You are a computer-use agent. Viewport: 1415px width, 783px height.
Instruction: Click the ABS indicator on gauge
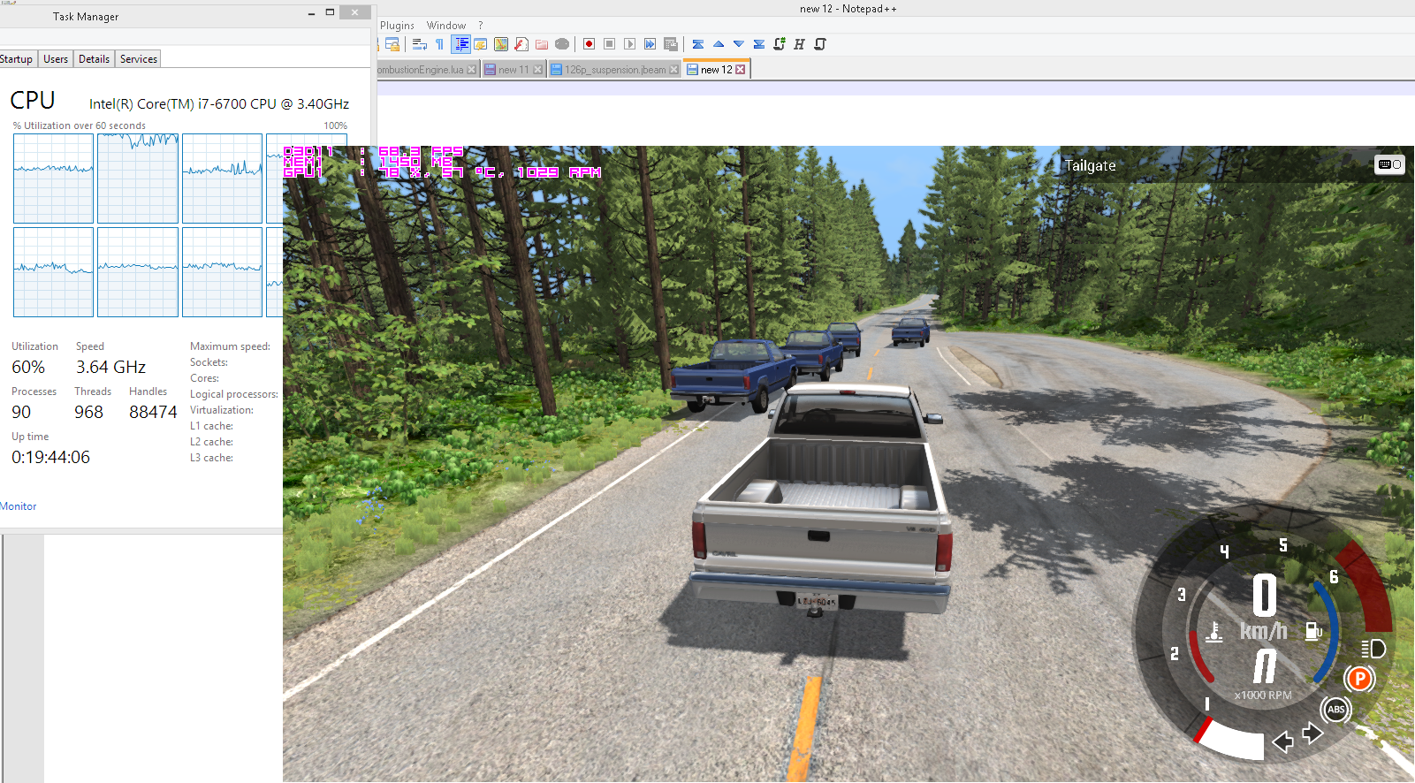click(x=1336, y=709)
